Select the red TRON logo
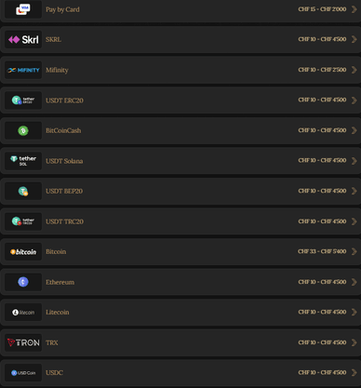Image resolution: width=361 pixels, height=388 pixels. pyautogui.click(x=23, y=342)
